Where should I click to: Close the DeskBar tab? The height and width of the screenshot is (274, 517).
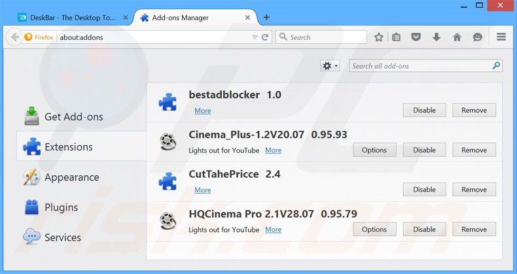point(126,18)
